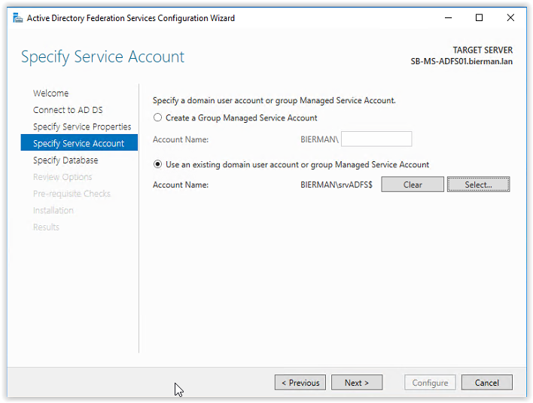Close the configuration wizard window
The height and width of the screenshot is (403, 533).
(x=510, y=17)
